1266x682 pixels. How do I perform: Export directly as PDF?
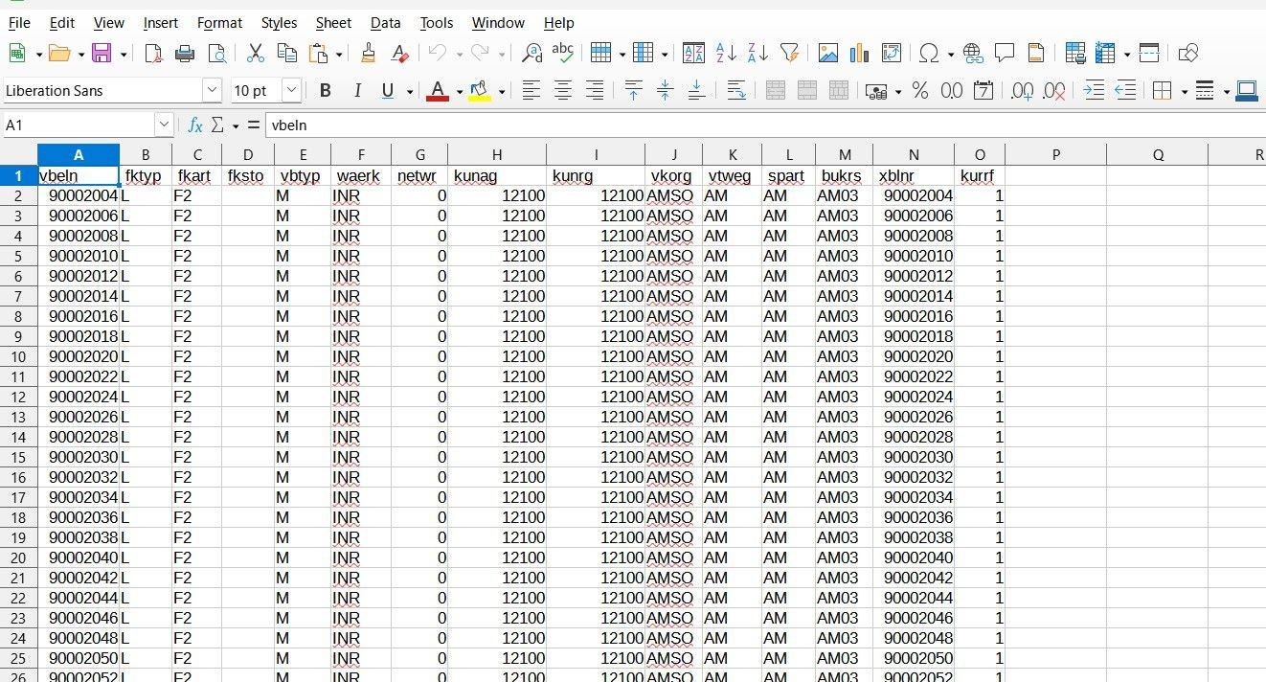pyautogui.click(x=153, y=54)
